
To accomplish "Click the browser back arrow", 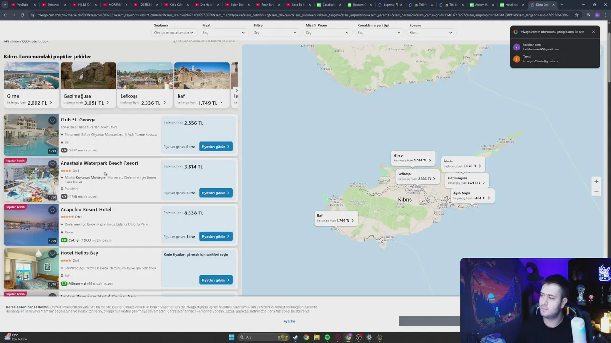I will pyautogui.click(x=5, y=15).
